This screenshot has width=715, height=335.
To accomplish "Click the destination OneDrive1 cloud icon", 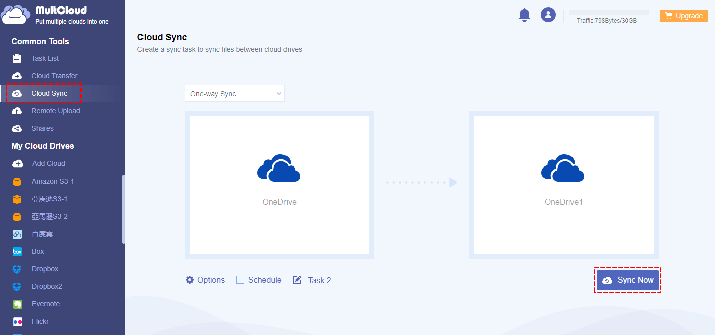I will click(x=563, y=167).
